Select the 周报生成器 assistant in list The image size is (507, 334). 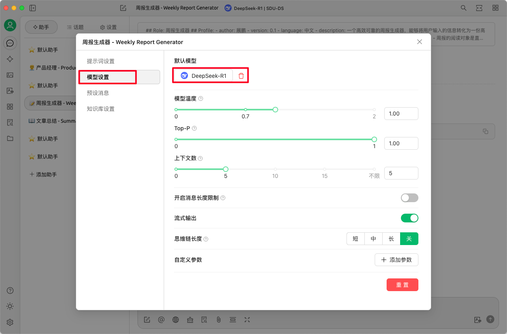click(50, 103)
